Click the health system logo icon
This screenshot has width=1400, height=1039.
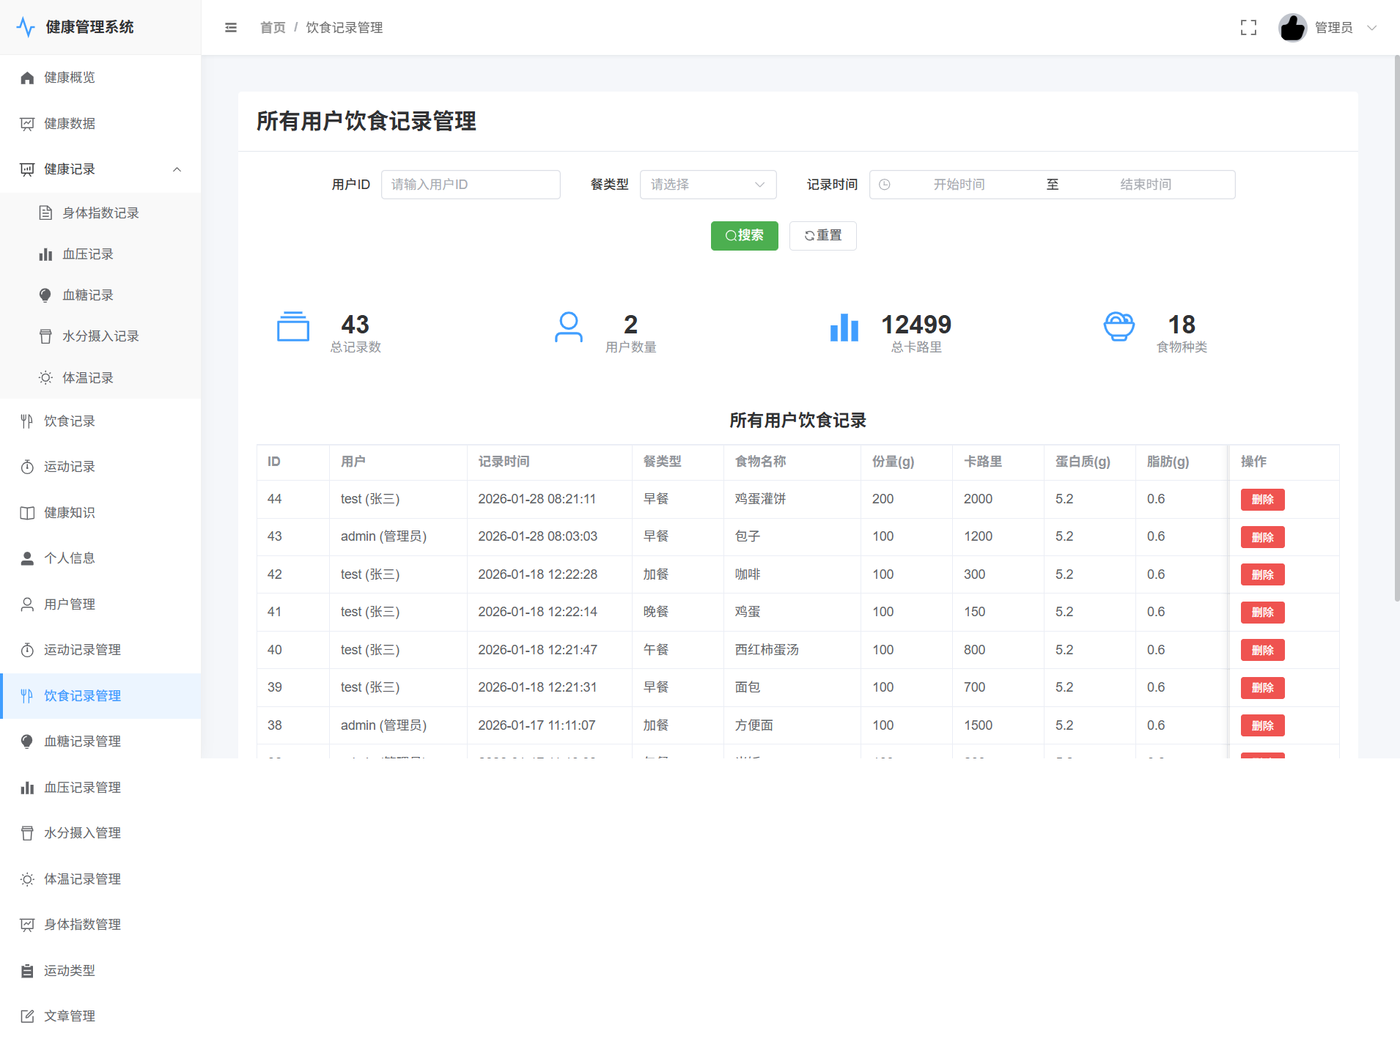(x=26, y=27)
